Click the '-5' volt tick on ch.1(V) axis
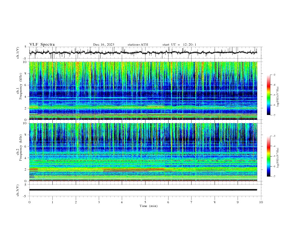Viewport: 294px width, 227px height. 25,59
